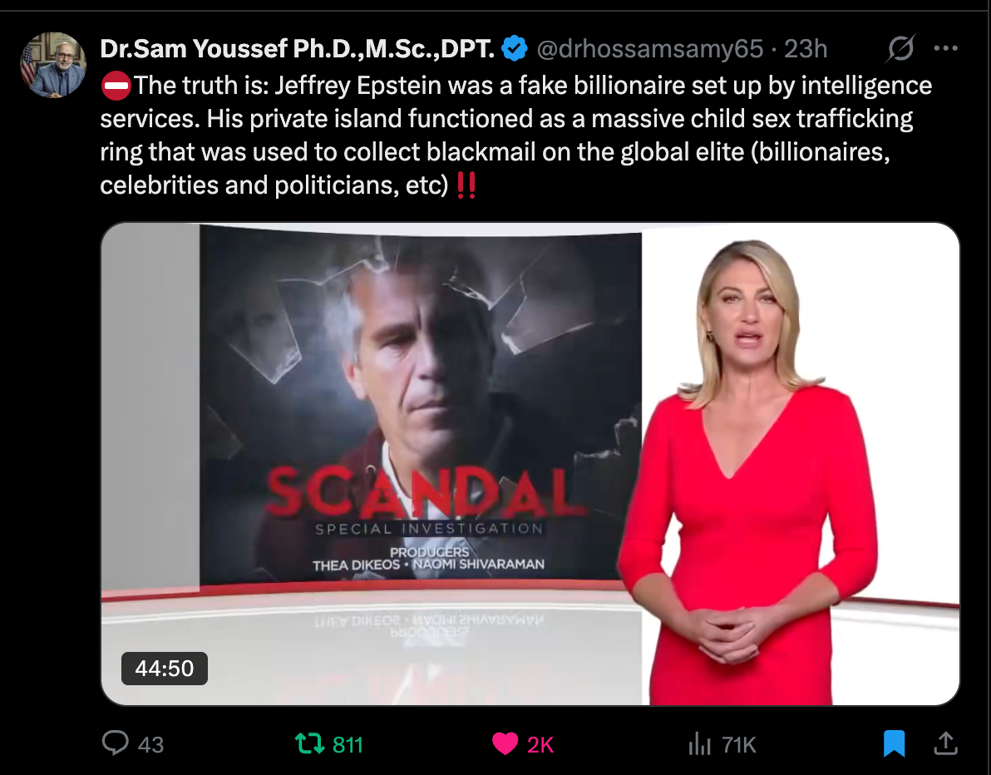Open the view analytics bar chart icon
Image resolution: width=991 pixels, height=775 pixels.
click(x=700, y=743)
